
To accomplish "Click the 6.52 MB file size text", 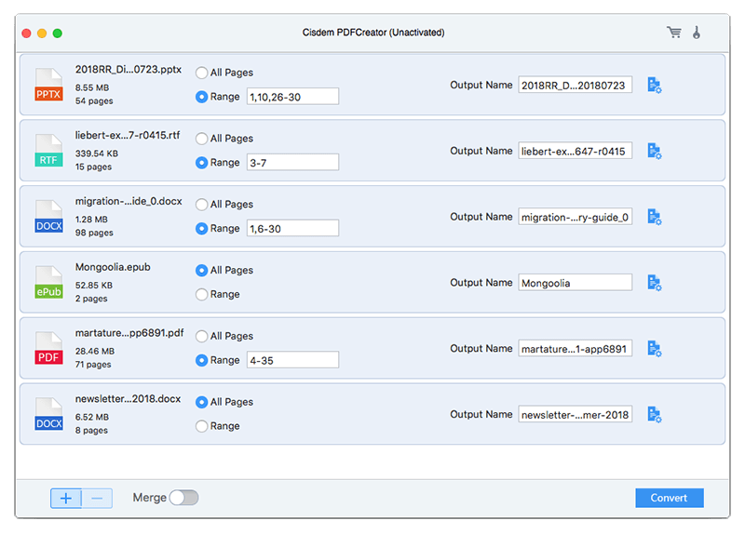I will click(92, 417).
